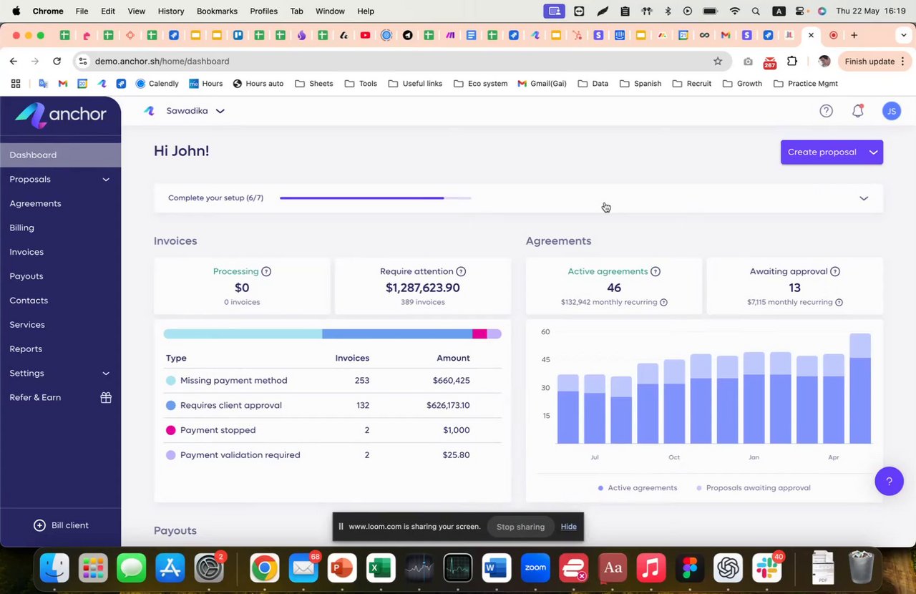Open the Create proposal dropdown arrow
916x594 pixels.
point(873,152)
